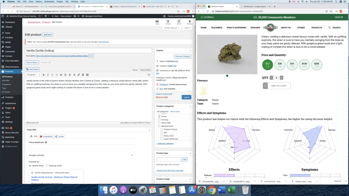Open WooCommerce Reviews icon
Screen dimensions: 349x196
click(190, 22)
